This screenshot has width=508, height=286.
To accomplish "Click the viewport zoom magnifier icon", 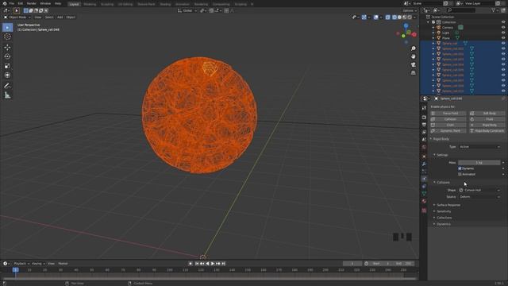I will click(x=413, y=48).
